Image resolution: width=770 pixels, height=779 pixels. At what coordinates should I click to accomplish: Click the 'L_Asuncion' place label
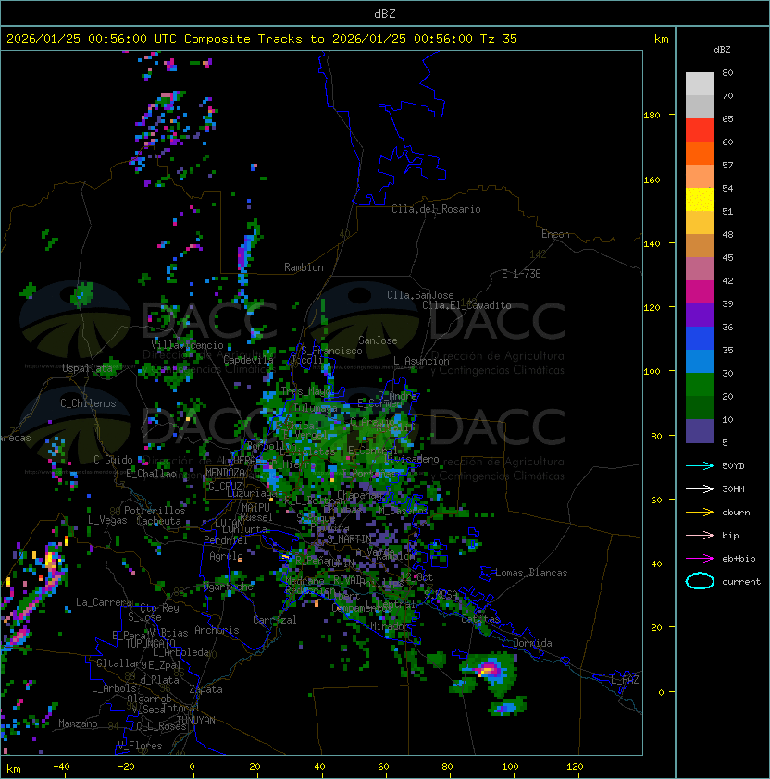(x=421, y=361)
